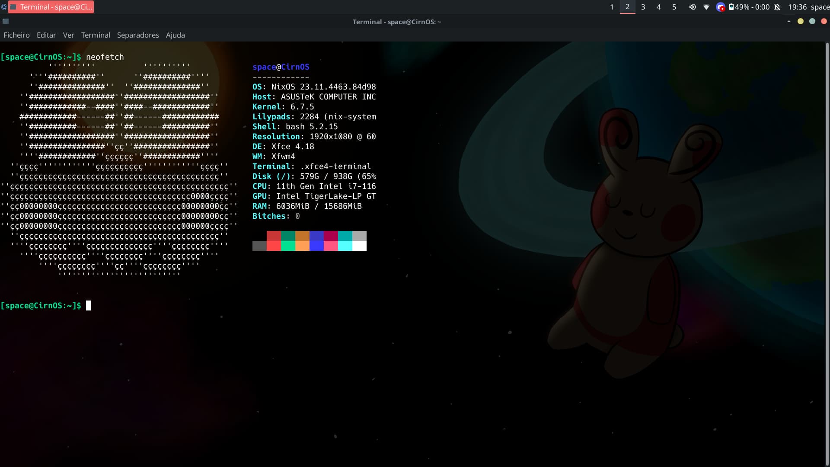Open the Ajuda menu
Screen dimensions: 830x467
point(175,35)
